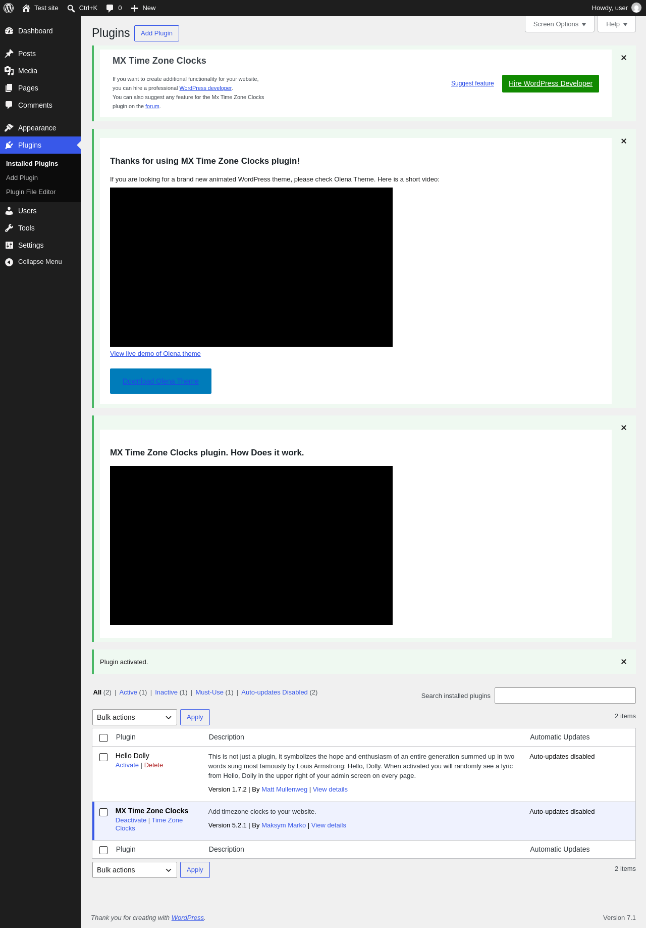Check the Hello Dolly plugin checkbox
This screenshot has width=646, height=928.
pyautogui.click(x=103, y=757)
